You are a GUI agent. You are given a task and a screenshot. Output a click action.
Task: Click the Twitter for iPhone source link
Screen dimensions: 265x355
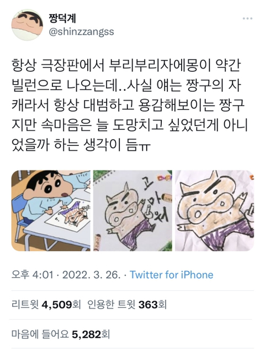(x=171, y=275)
